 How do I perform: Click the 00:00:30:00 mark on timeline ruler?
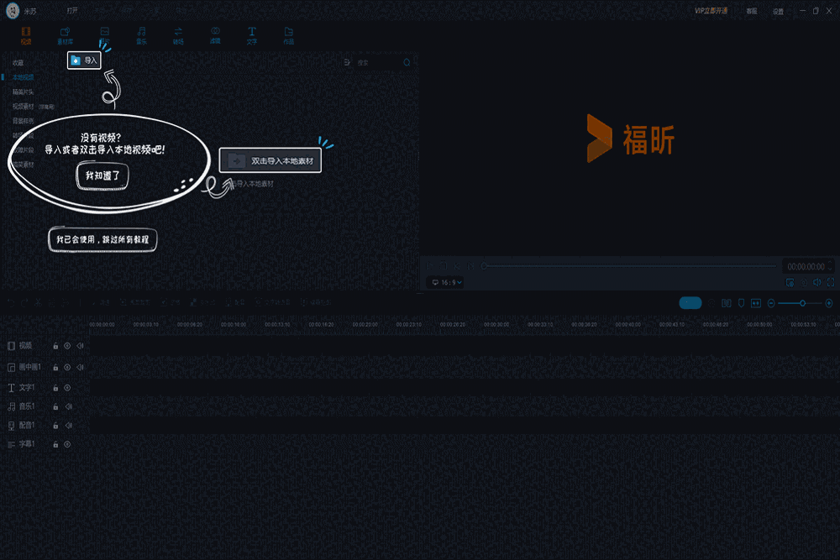496,324
